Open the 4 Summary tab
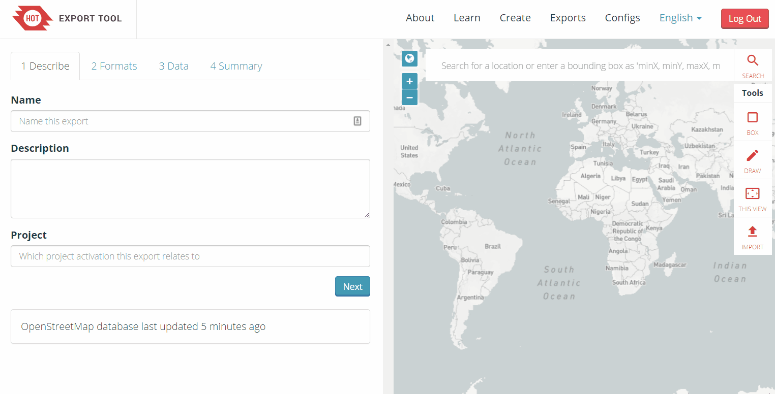This screenshot has height=394, width=775. [x=236, y=66]
